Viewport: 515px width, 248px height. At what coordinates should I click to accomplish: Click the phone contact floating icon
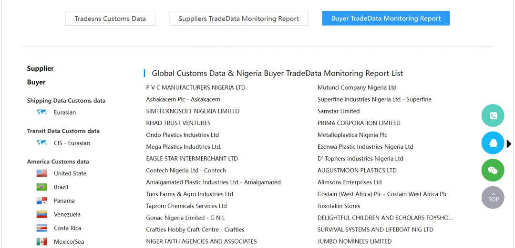(493, 115)
